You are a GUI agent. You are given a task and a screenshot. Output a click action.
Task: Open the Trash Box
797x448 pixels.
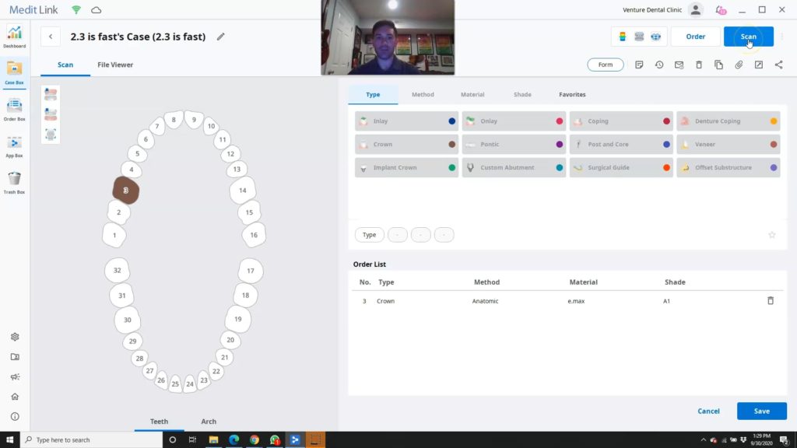[14, 183]
